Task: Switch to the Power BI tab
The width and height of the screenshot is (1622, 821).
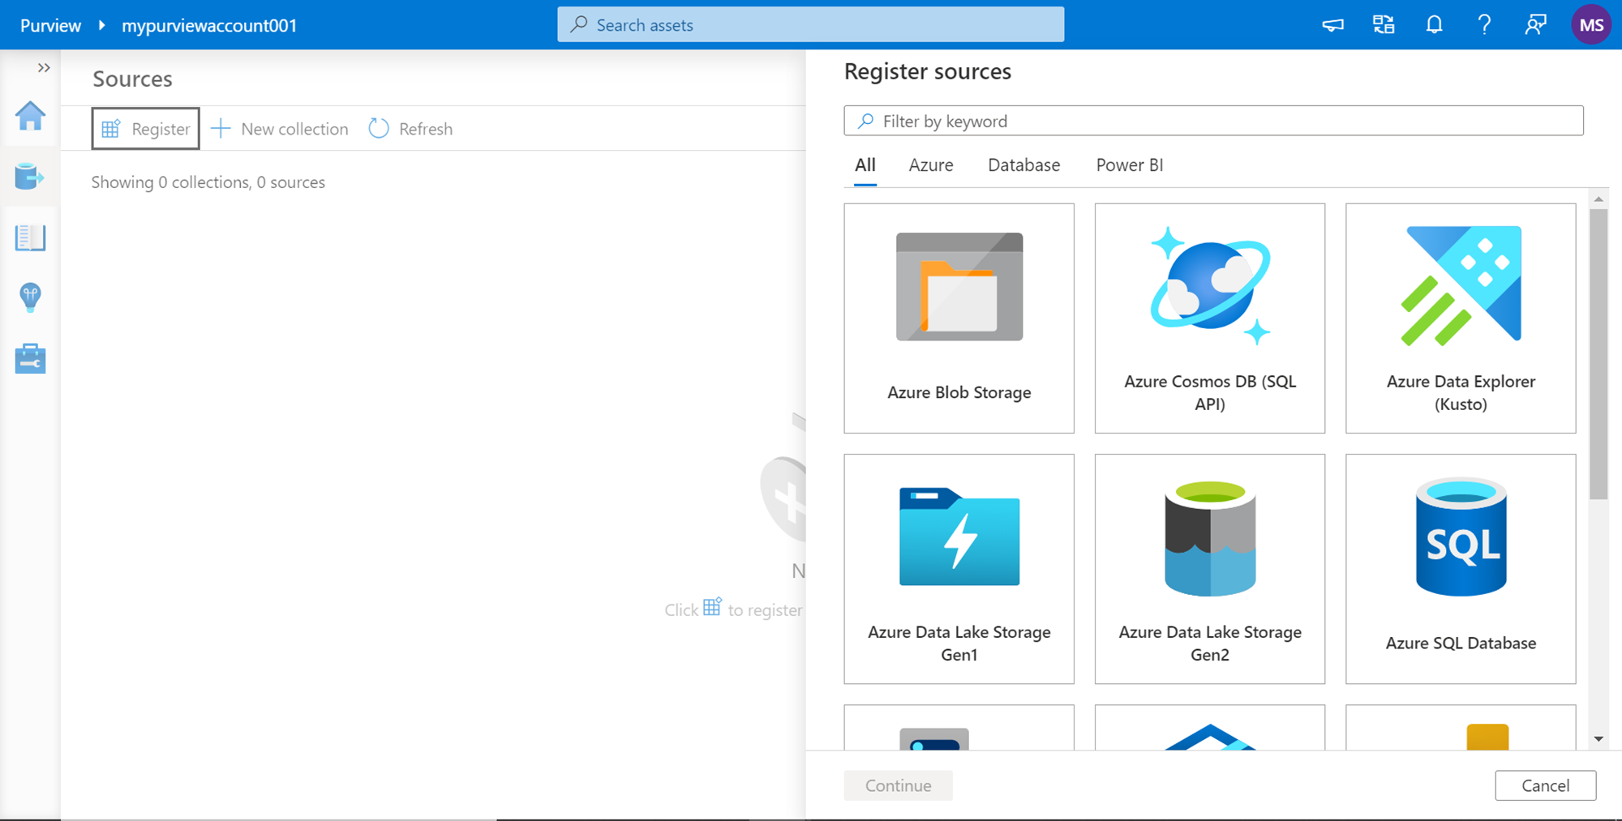Action: [1130, 165]
